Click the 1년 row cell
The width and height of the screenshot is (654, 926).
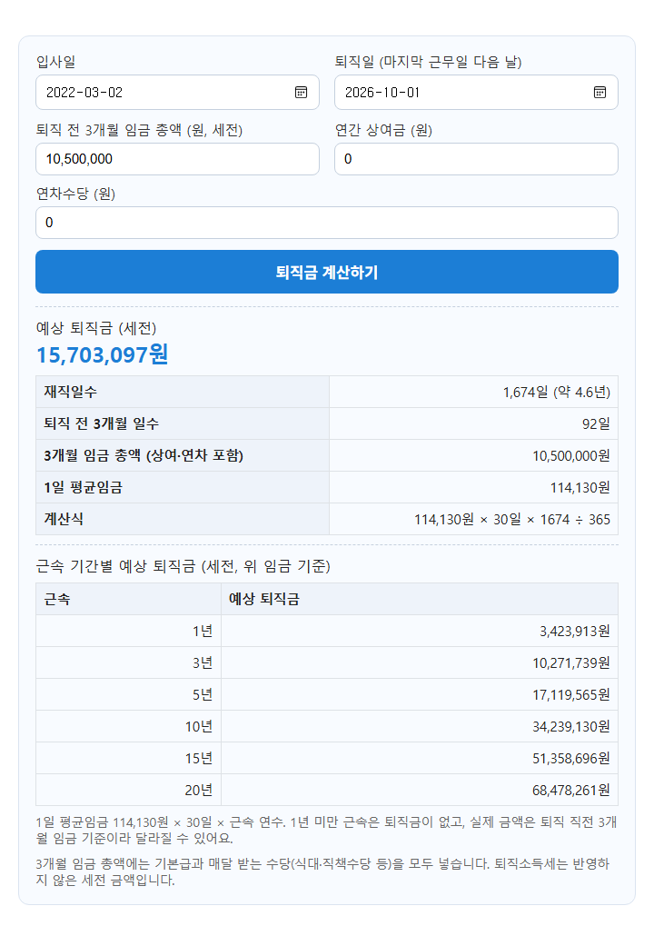[128, 632]
